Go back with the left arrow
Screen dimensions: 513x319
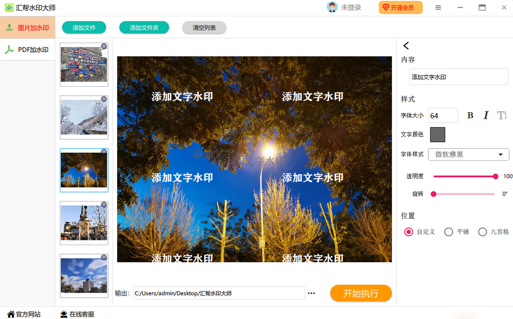[406, 46]
